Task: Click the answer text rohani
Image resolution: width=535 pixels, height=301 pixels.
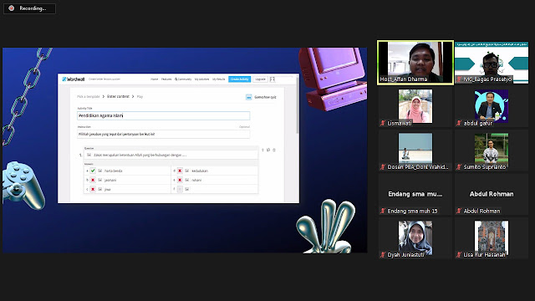Action: coord(196,180)
